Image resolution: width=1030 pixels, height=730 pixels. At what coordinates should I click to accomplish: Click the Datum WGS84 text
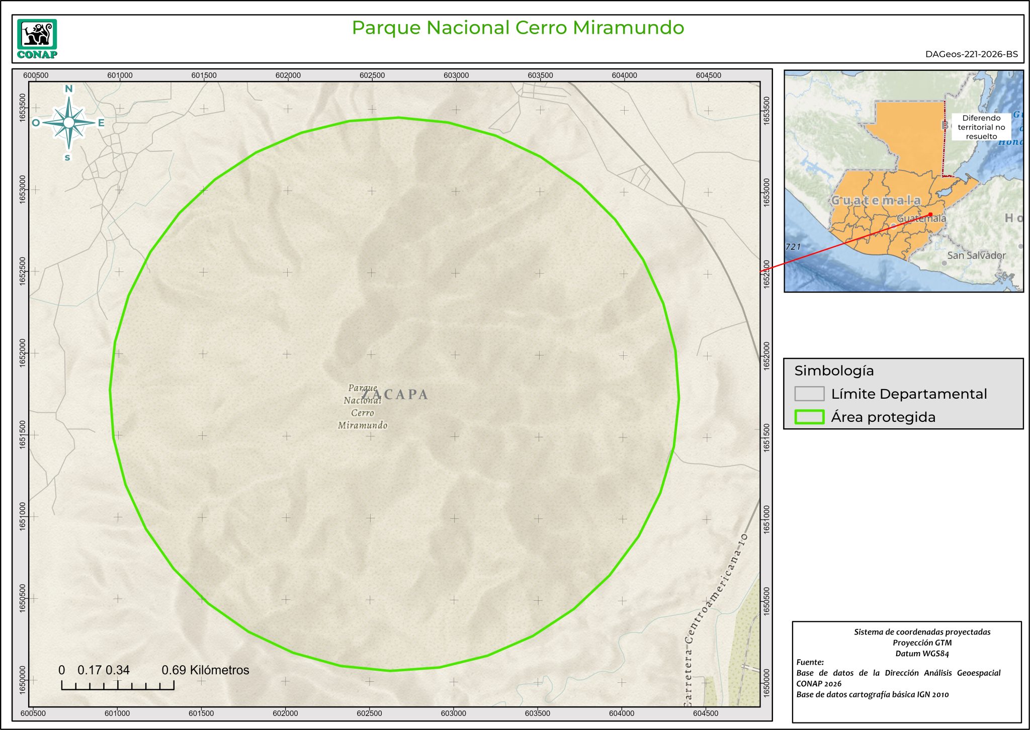tap(922, 654)
